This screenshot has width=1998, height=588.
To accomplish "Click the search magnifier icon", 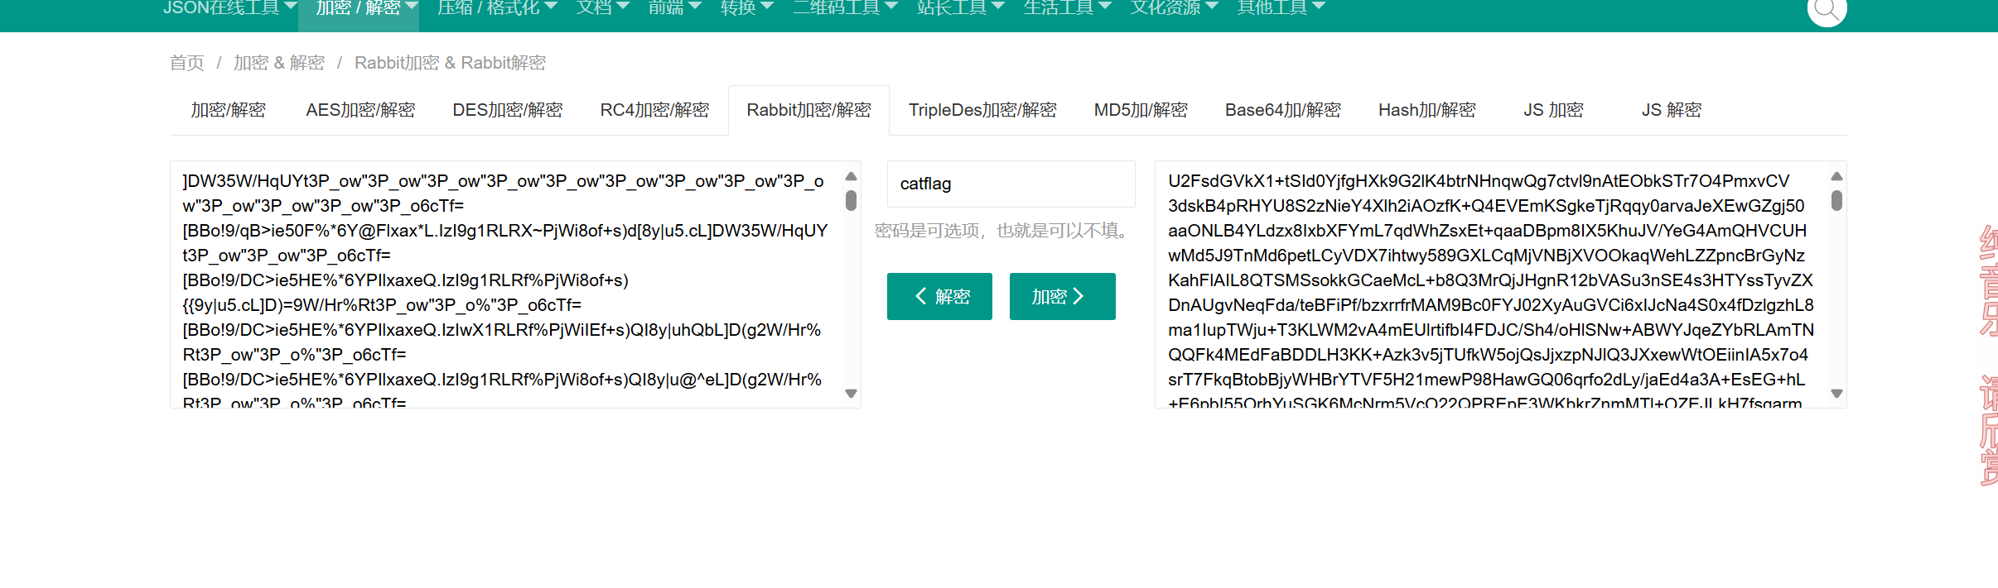I will tap(1826, 11).
